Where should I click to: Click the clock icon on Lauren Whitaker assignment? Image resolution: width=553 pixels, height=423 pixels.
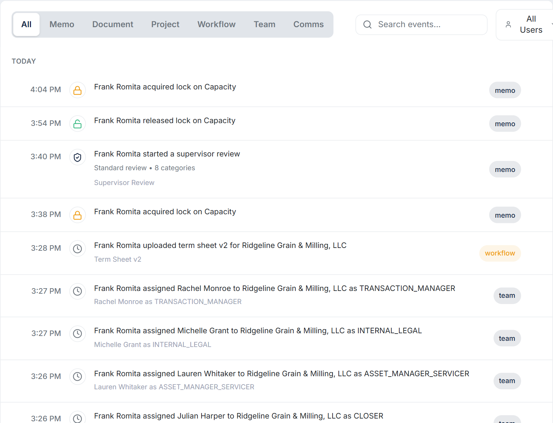[77, 377]
